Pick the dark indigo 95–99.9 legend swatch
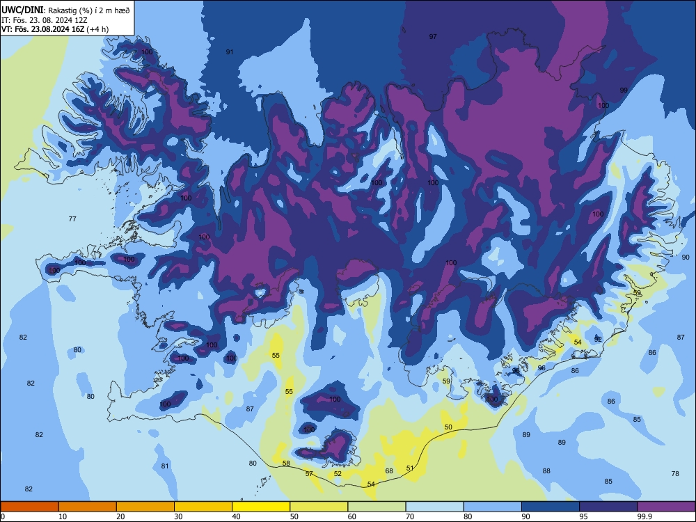Image resolution: width=696 pixels, height=522 pixels. coord(608,507)
